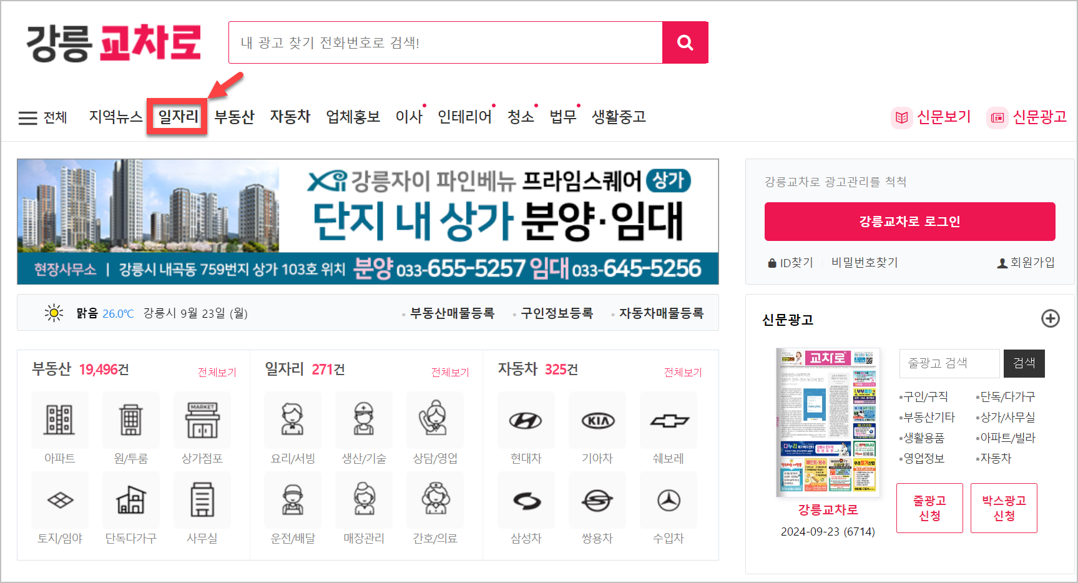Choose the 사무실 office icon

[x=202, y=500]
